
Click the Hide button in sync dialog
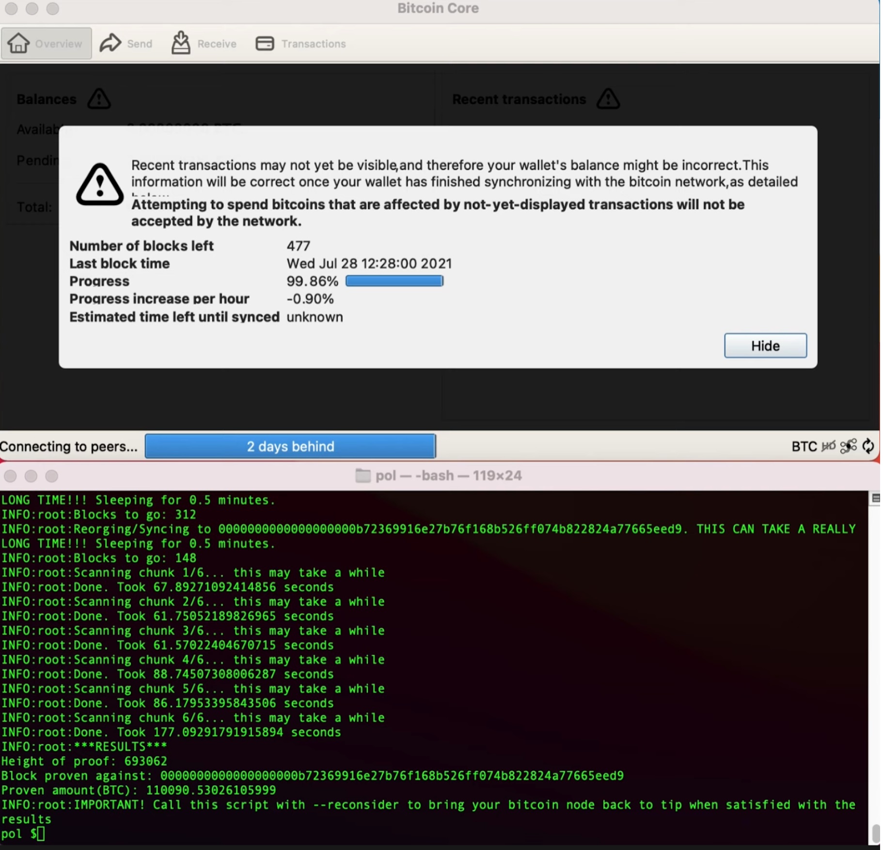click(x=765, y=346)
